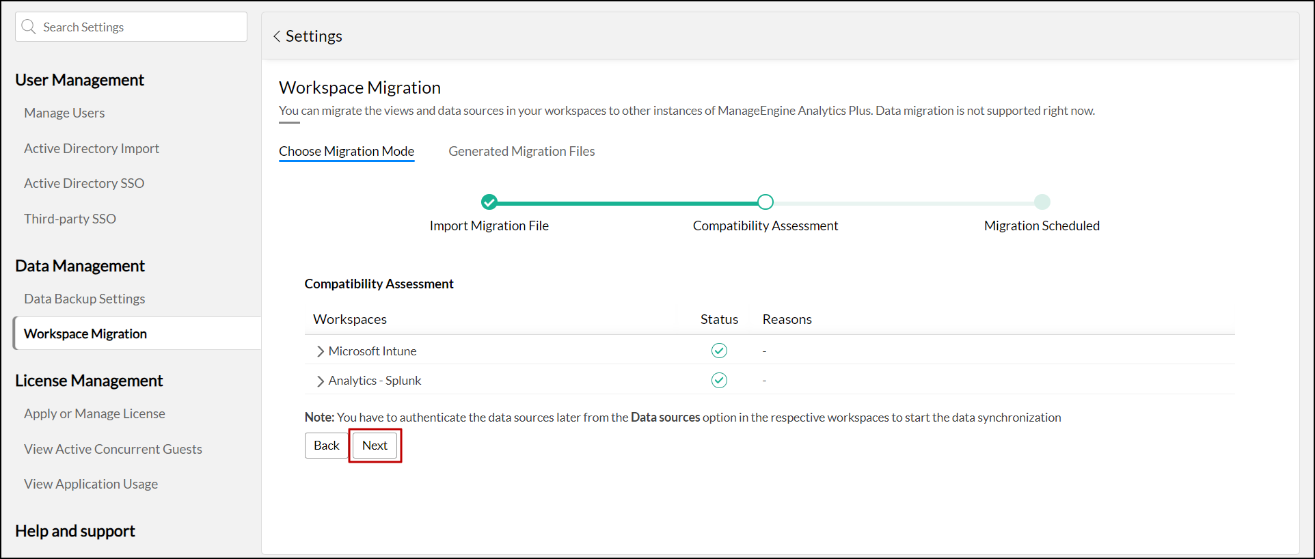Click the back chevron beside Settings
The height and width of the screenshot is (559, 1315).
[x=277, y=36]
